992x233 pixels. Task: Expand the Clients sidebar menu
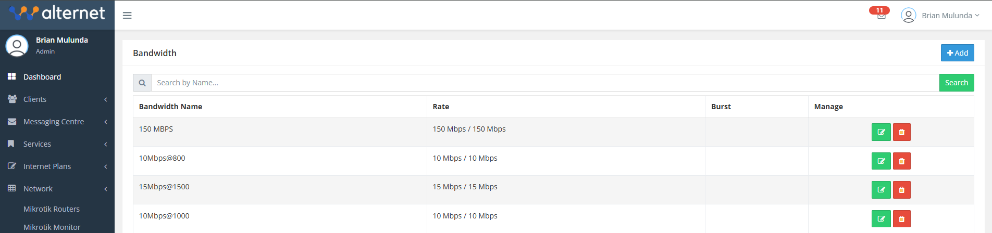point(57,99)
